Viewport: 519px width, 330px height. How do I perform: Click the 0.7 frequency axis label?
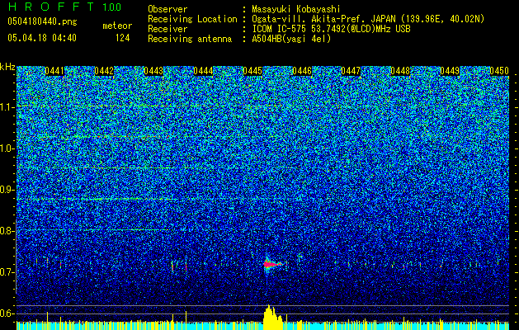pos(7,272)
